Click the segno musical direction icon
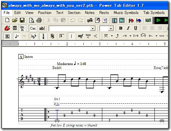Screen dimensions: 171x131 coord(52,36)
